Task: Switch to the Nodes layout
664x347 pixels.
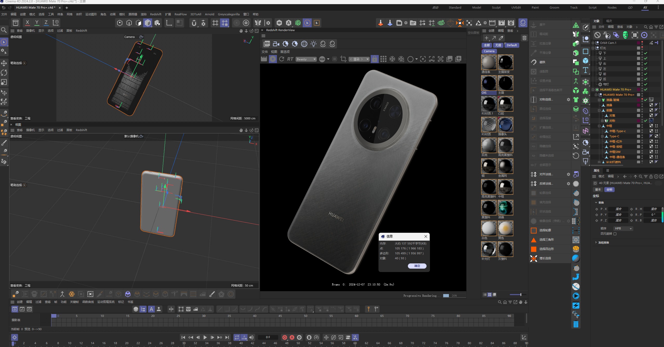Action: 612,8
